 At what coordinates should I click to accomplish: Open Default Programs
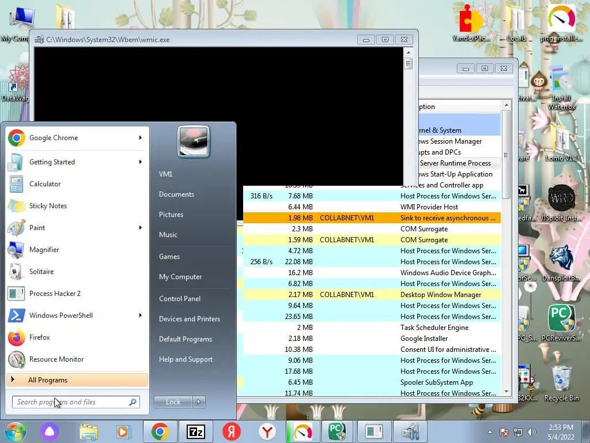click(186, 339)
